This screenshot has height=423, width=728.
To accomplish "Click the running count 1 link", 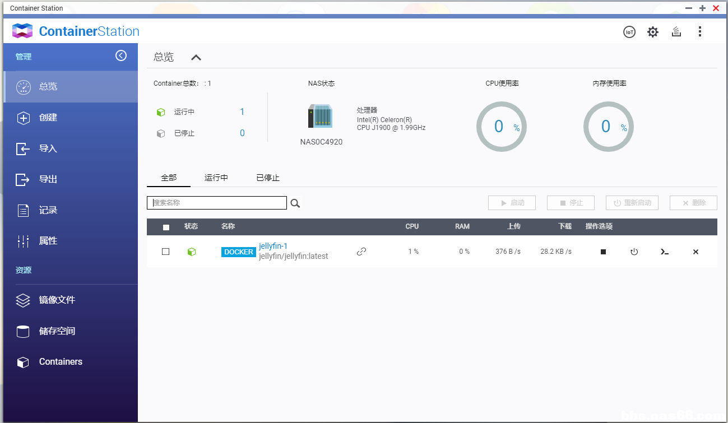I will click(x=242, y=112).
